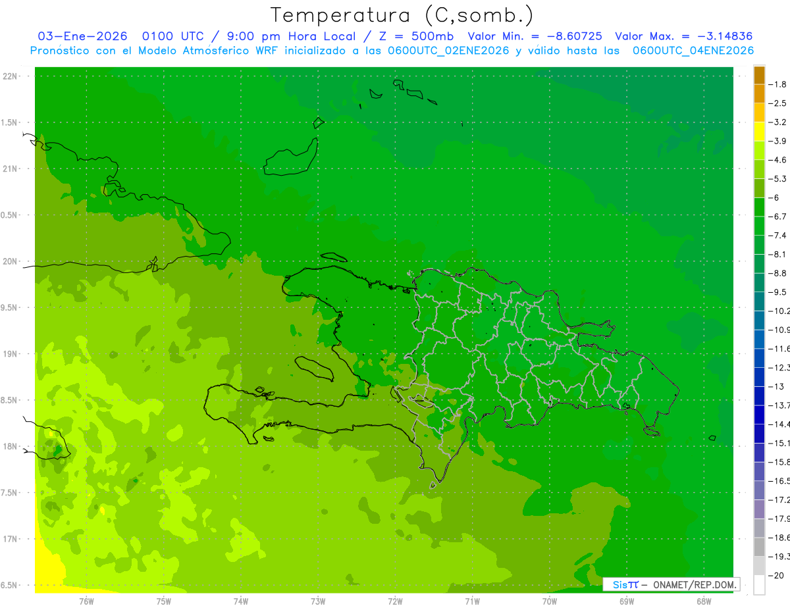Click the "75W" longitude label
The height and width of the screenshot is (610, 790).
[164, 601]
